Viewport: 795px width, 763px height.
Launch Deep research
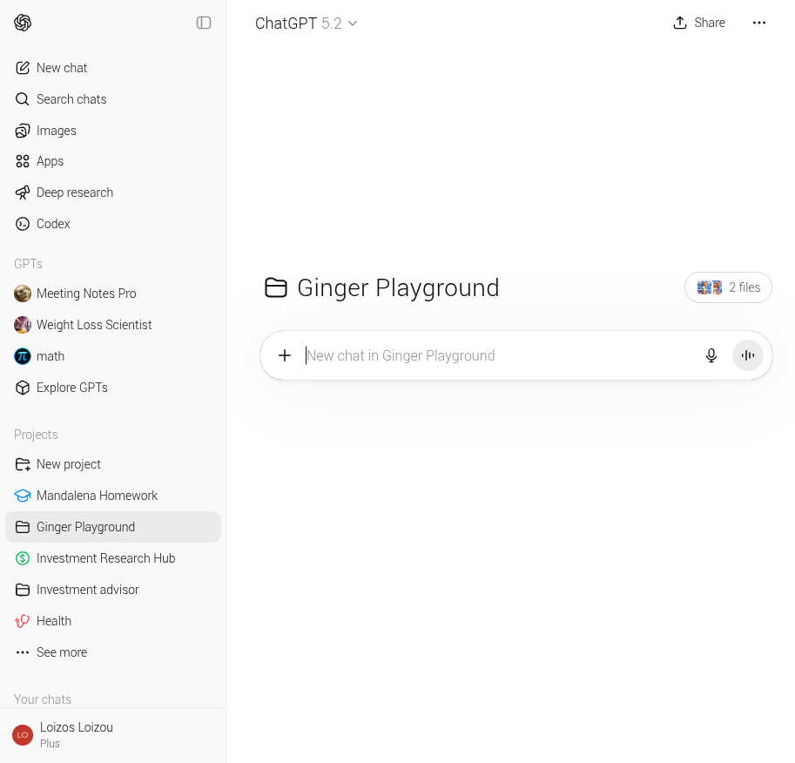click(75, 192)
